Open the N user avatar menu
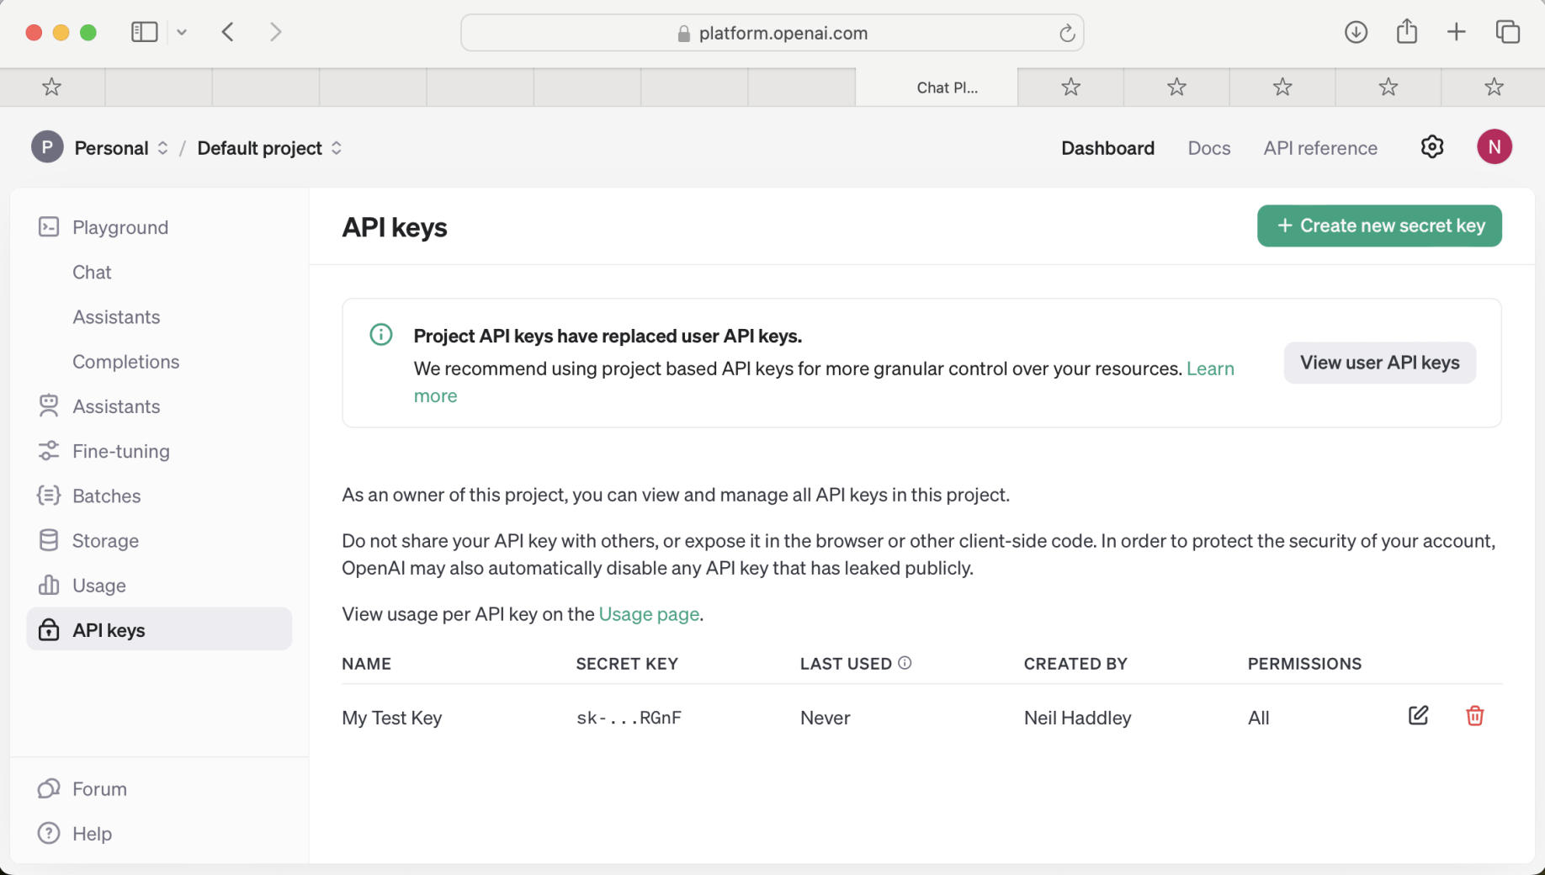 1494,147
